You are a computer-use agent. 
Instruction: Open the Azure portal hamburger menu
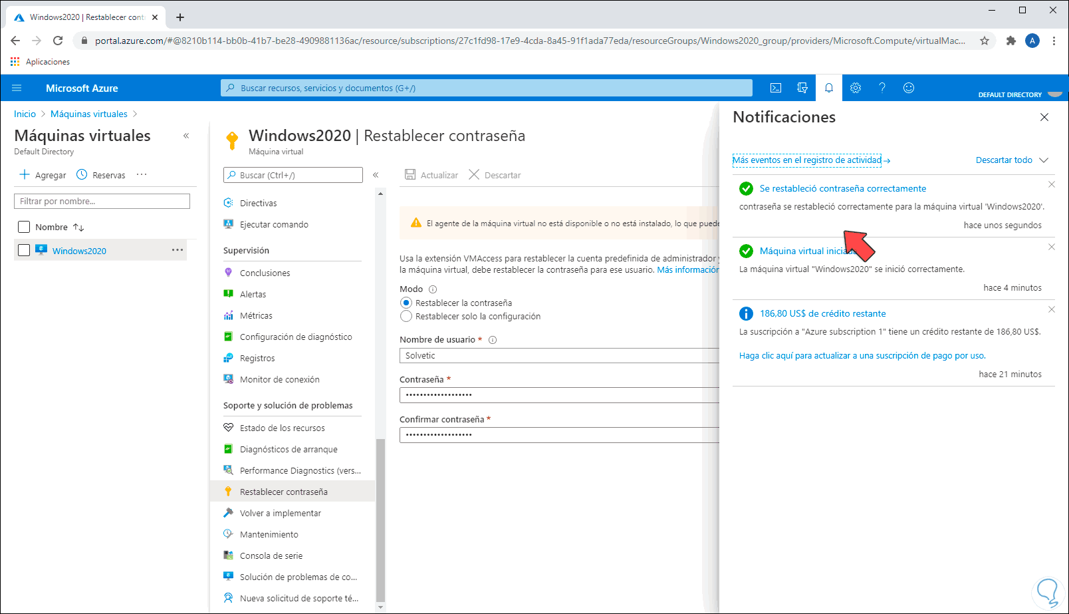pyautogui.click(x=17, y=88)
